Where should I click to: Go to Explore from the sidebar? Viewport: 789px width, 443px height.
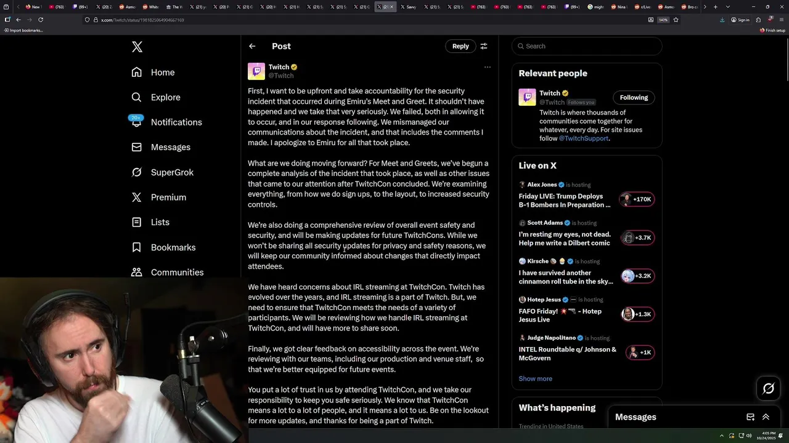click(x=155, y=97)
